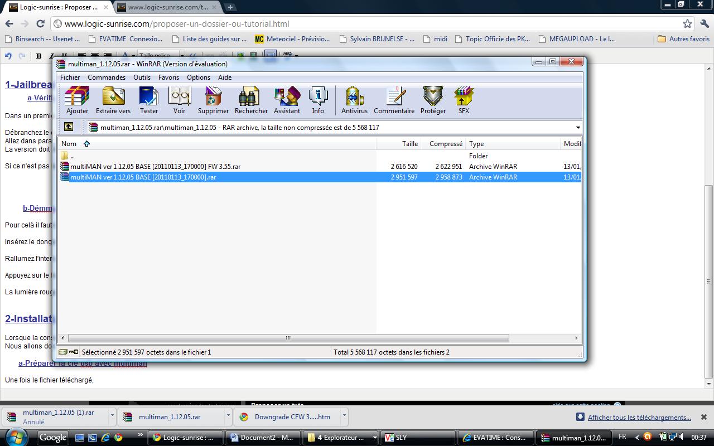Sort by the Taille column header
Image resolution: width=714 pixels, height=446 pixels.
[409, 143]
